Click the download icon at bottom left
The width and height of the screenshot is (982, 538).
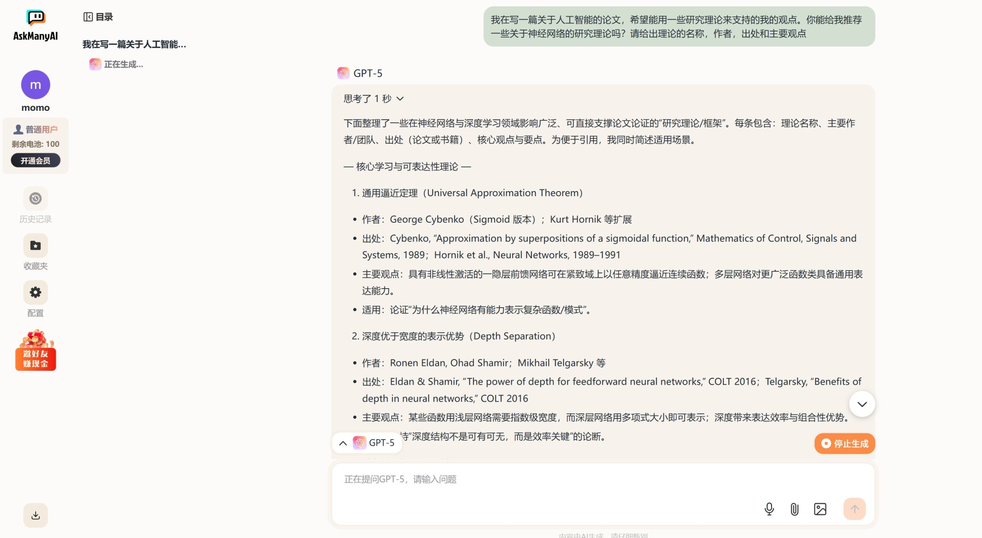click(x=35, y=515)
